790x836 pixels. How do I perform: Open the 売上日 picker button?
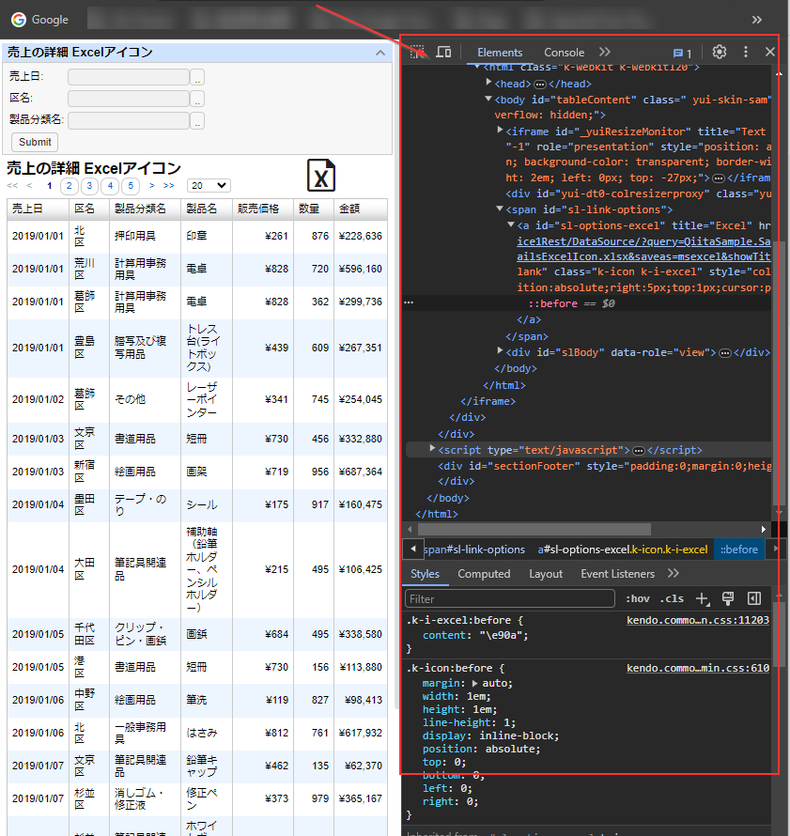coord(197,77)
